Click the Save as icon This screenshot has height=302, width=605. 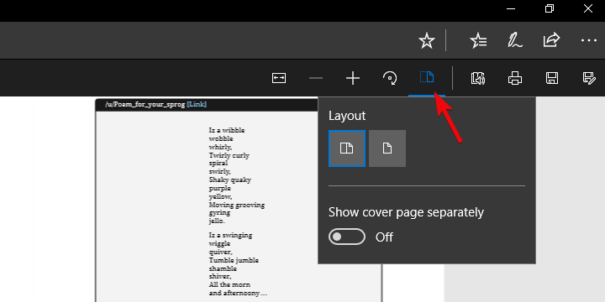589,78
